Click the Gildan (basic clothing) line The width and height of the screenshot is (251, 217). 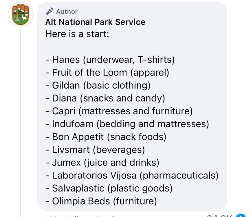98,85
